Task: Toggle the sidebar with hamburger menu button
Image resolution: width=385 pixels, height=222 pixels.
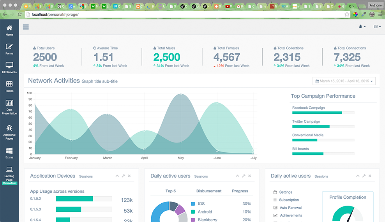Action: pyautogui.click(x=26, y=27)
